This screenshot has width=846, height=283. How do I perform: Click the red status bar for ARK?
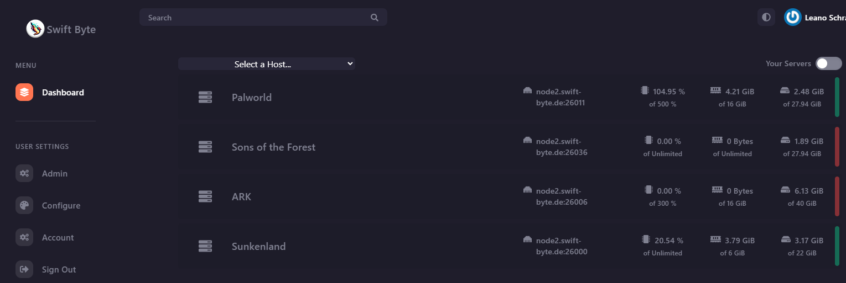[x=837, y=196]
